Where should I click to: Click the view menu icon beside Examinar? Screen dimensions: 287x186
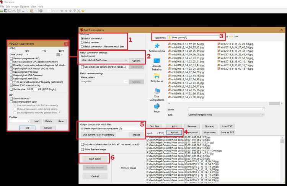(235, 37)
